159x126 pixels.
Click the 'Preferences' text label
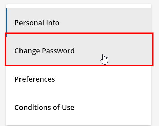(35, 79)
